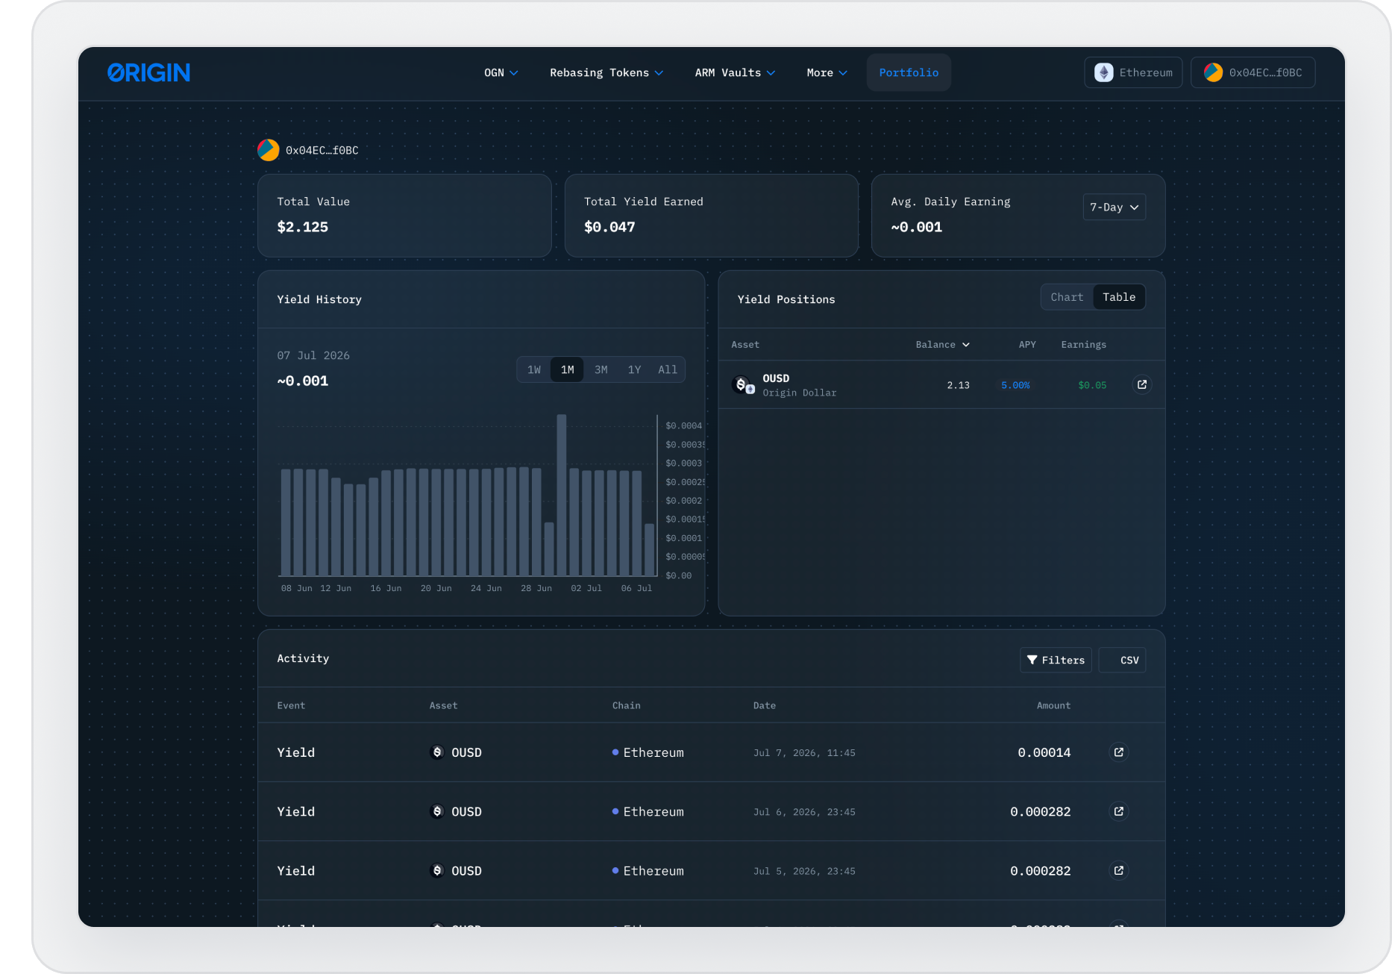The height and width of the screenshot is (974, 1392).
Task: Select the 1M yield history range
Action: (x=568, y=369)
